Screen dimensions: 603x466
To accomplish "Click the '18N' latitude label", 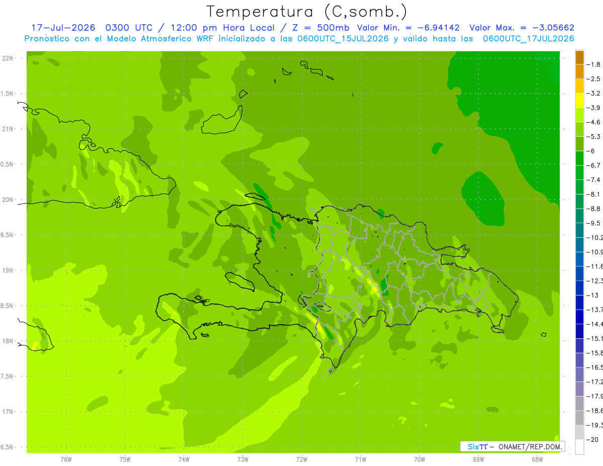I will 9,341.
